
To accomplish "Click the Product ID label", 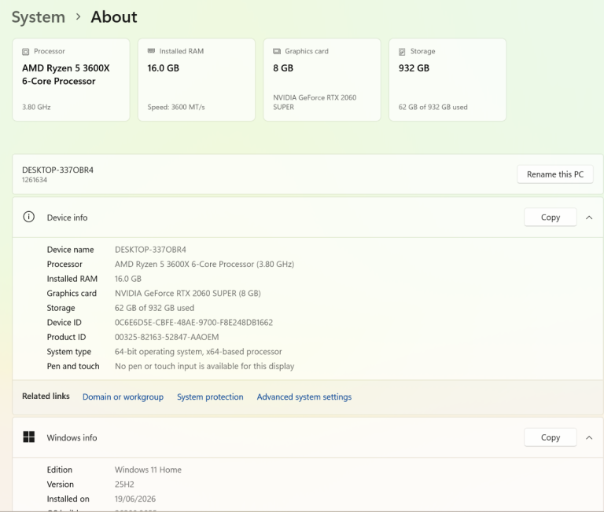I will tap(66, 338).
